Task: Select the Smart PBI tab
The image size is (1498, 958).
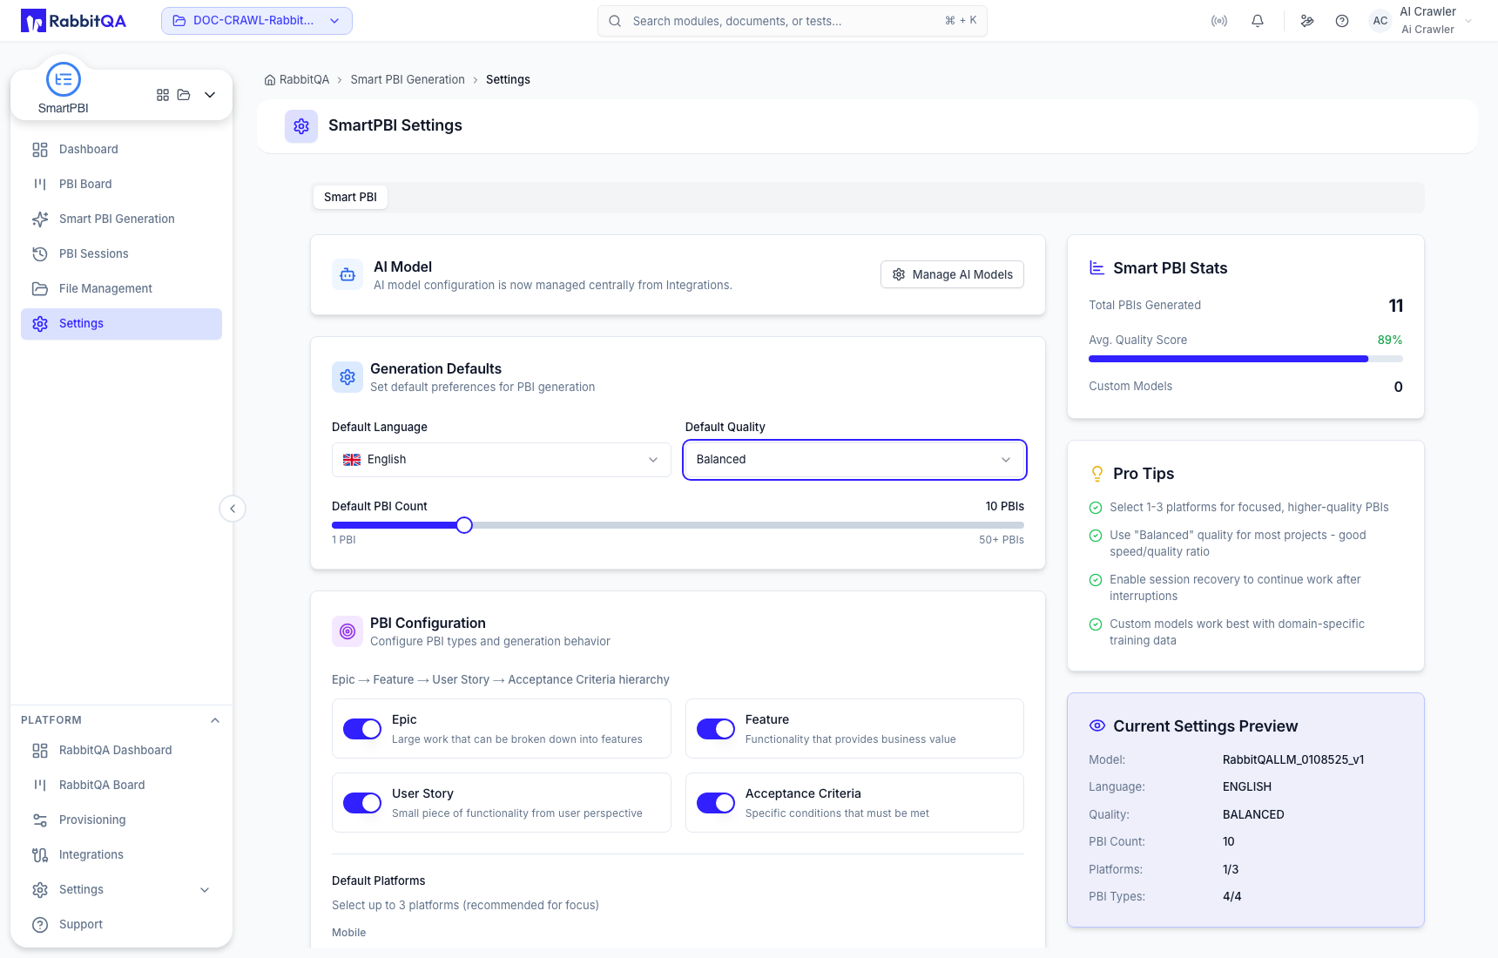Action: tap(350, 198)
